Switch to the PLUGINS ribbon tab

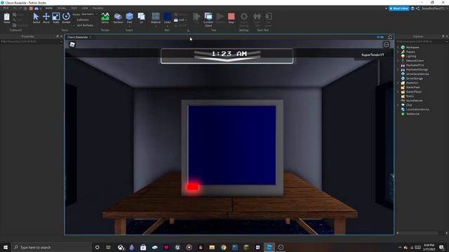click(98, 8)
